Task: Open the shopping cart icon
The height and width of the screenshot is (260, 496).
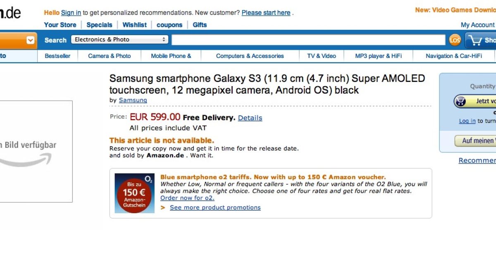Action: point(475,40)
